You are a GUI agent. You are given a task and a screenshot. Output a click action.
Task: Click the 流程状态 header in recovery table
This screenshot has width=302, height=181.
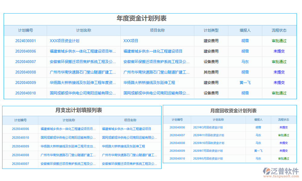pyautogui.click(x=283, y=119)
